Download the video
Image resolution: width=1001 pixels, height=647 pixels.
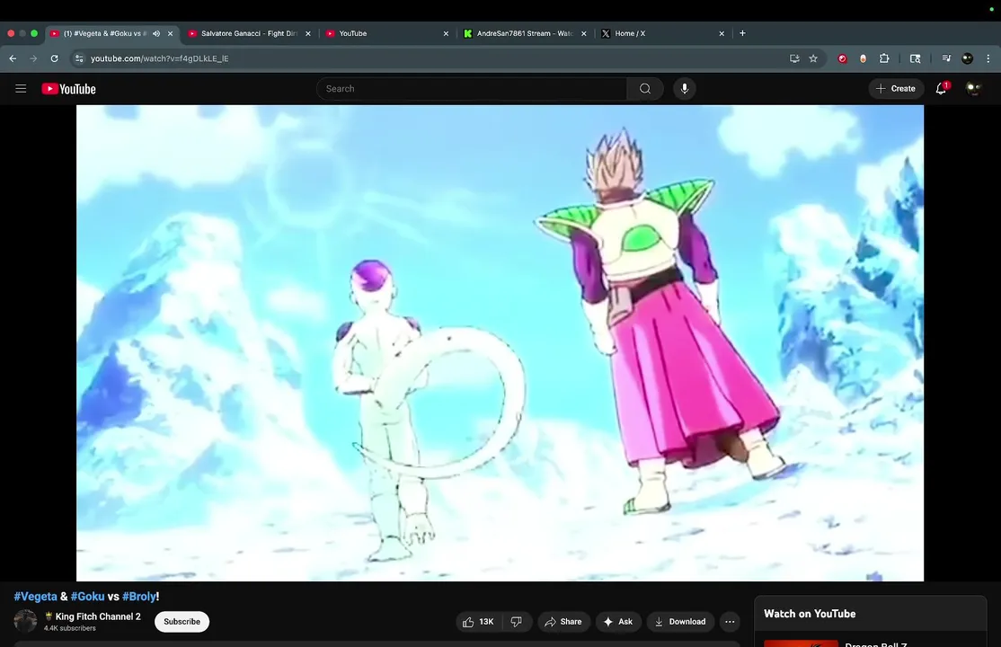pos(680,622)
